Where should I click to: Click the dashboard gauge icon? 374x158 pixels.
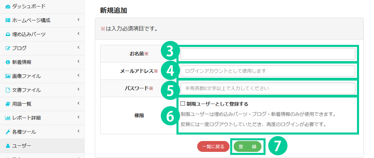pyautogui.click(x=8, y=6)
